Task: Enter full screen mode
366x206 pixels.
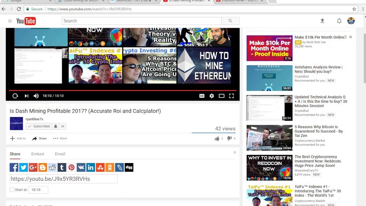Action: tap(232, 96)
